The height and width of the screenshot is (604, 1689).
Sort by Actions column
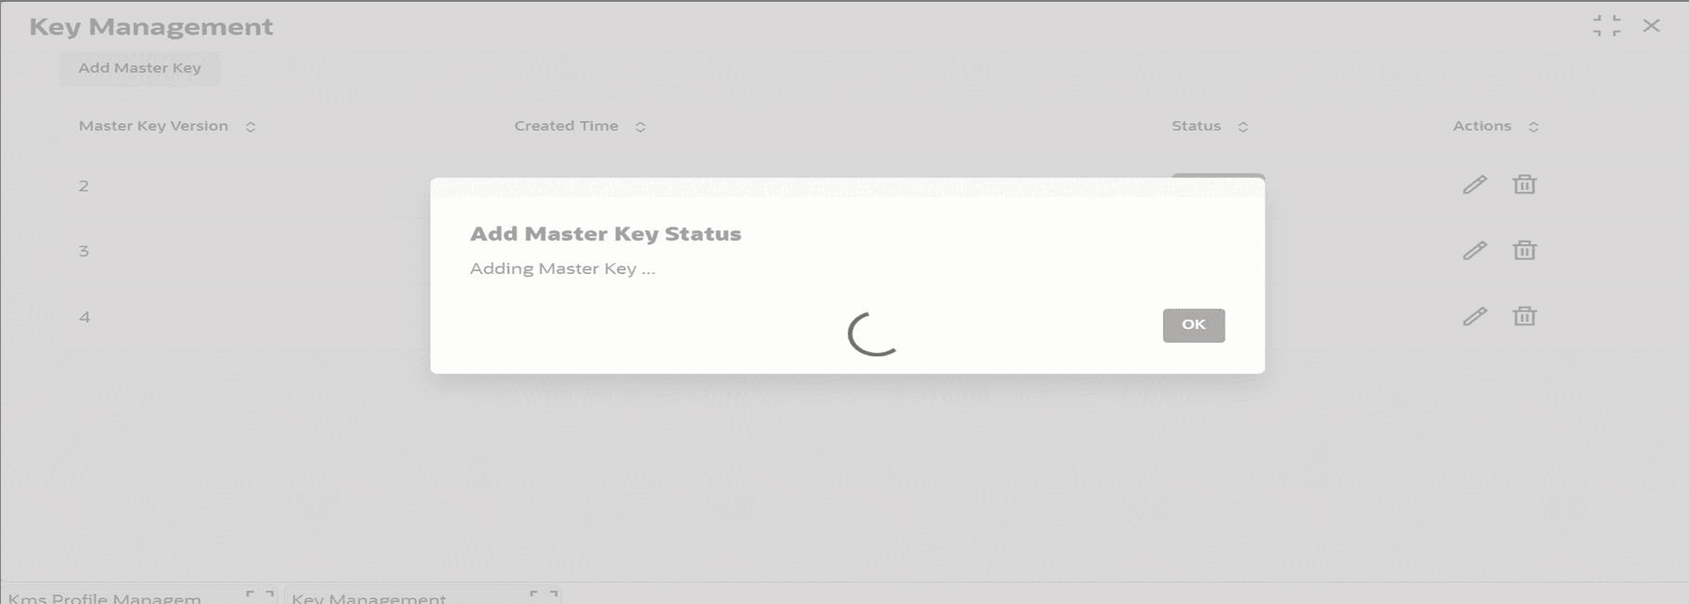(1533, 127)
